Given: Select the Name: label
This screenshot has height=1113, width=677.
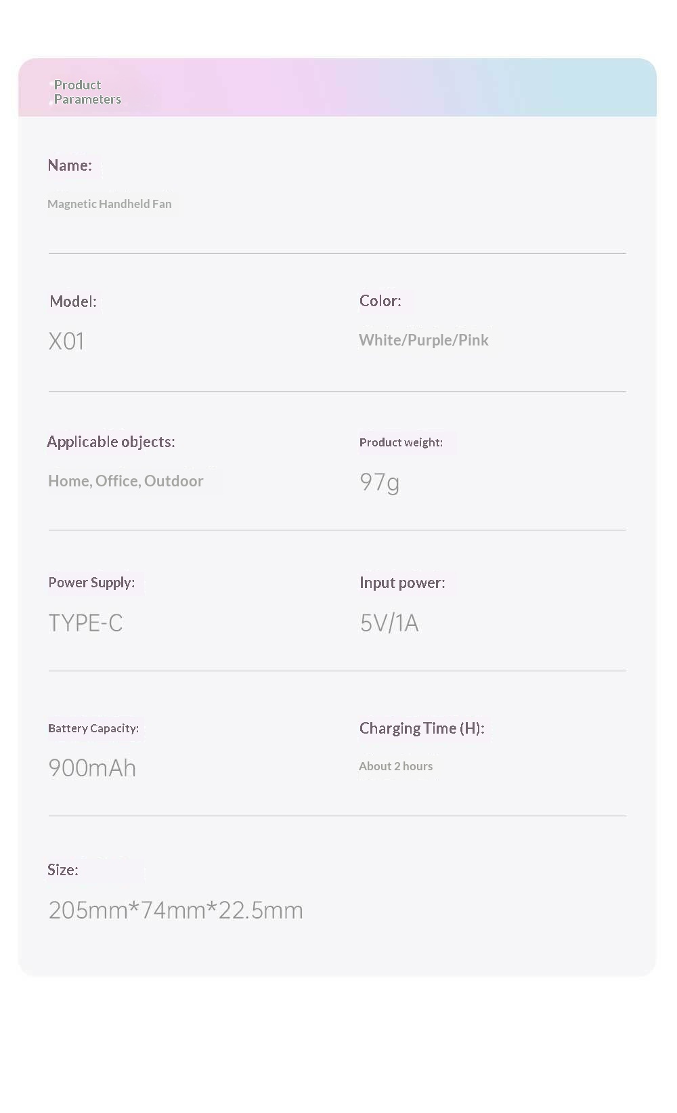Looking at the screenshot, I should tap(70, 165).
